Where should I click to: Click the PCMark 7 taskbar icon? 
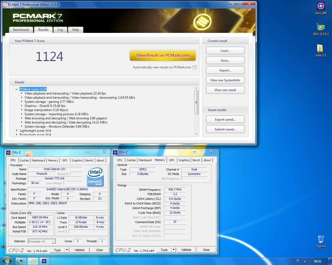point(33,261)
